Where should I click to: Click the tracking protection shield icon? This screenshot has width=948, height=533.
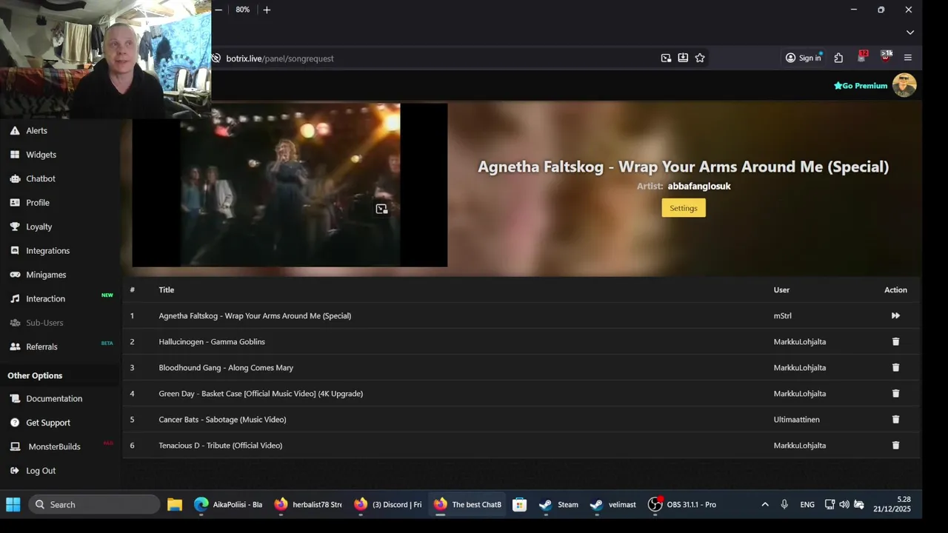(x=216, y=58)
